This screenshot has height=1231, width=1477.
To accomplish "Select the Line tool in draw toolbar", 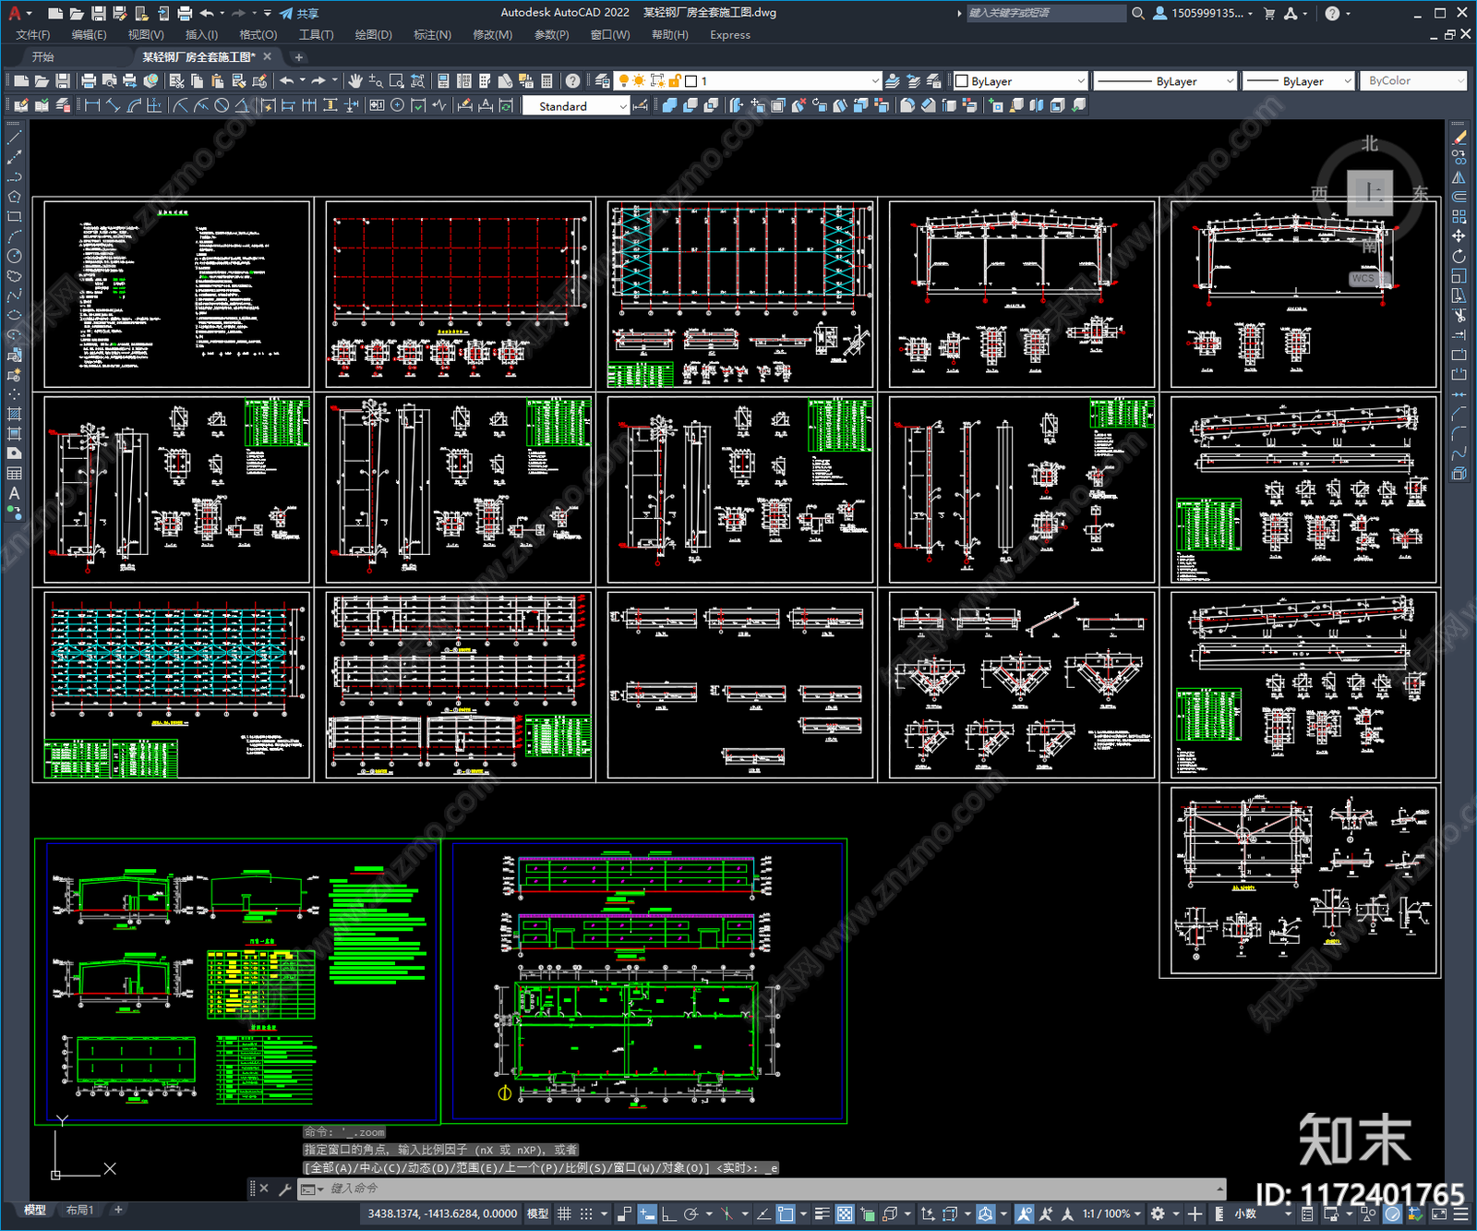I will click(14, 138).
